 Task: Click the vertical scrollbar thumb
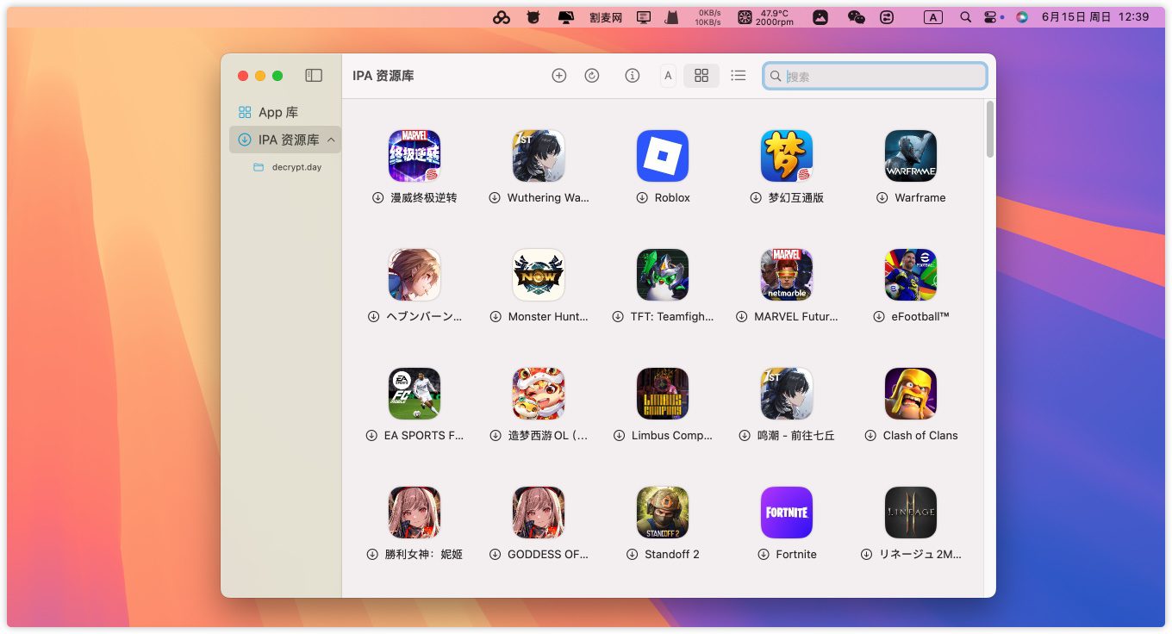990,129
